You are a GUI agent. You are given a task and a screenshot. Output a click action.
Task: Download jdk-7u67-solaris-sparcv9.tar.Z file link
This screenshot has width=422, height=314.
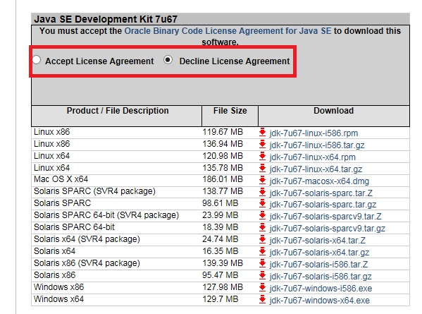pos(325,216)
